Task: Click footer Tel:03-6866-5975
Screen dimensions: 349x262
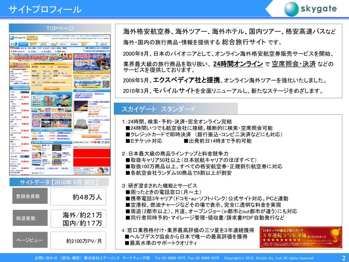Action: click(170, 258)
